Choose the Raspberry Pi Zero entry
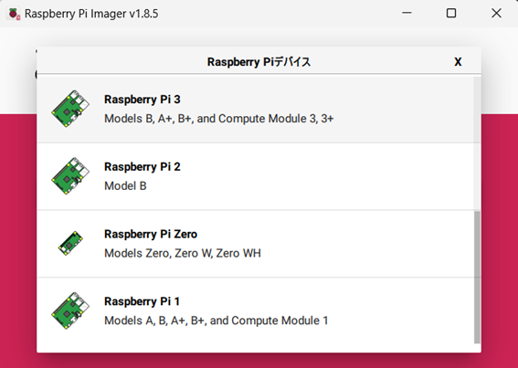518x368 pixels. pyautogui.click(x=256, y=244)
